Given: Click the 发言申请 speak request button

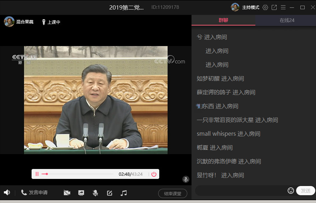Looking at the screenshot, I should click(34, 192).
